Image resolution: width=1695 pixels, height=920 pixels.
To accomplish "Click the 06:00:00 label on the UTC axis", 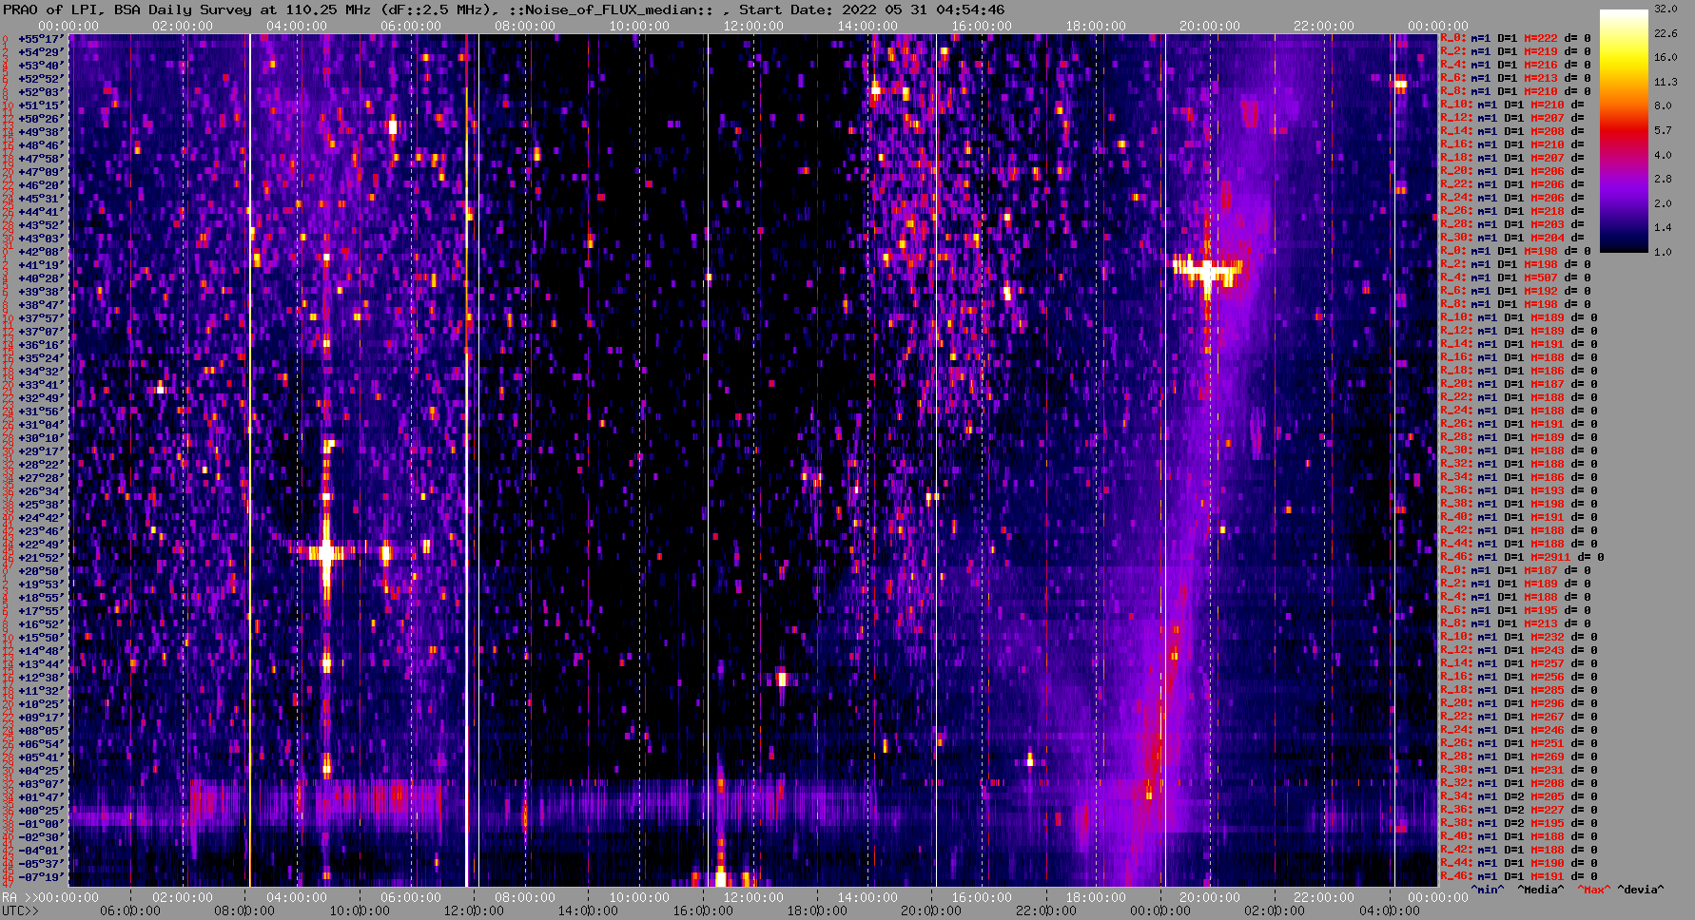I will (x=130, y=910).
